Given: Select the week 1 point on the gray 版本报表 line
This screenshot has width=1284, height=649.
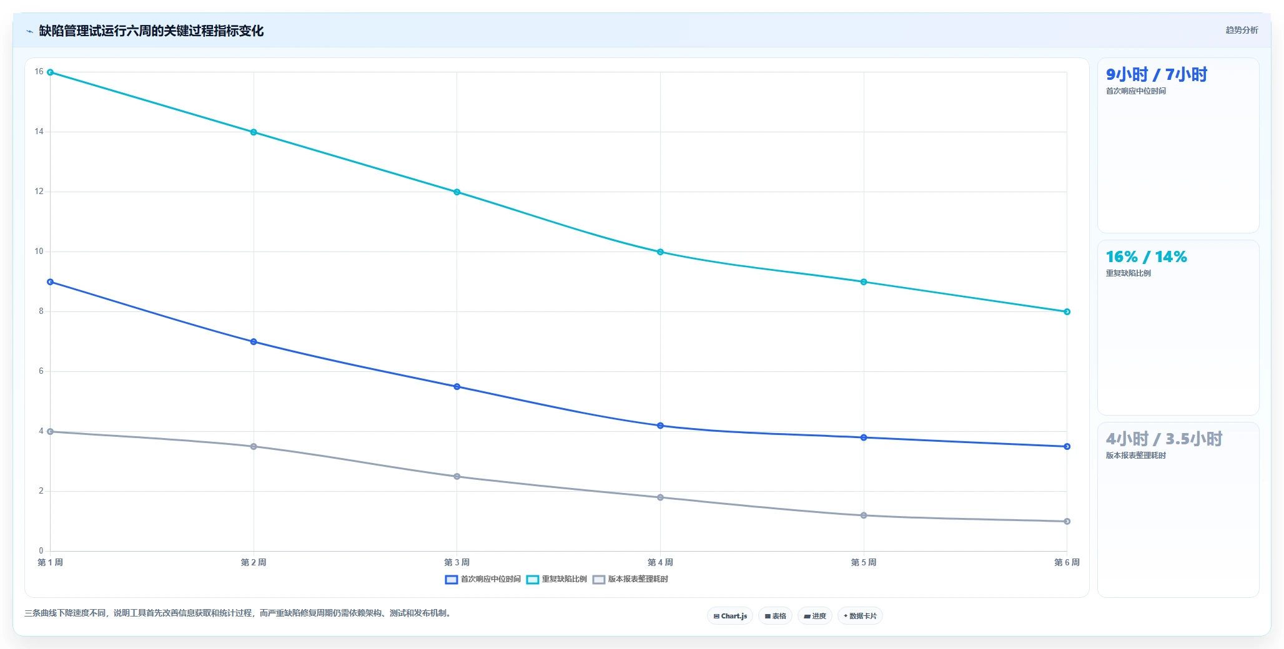Looking at the screenshot, I should (x=51, y=432).
